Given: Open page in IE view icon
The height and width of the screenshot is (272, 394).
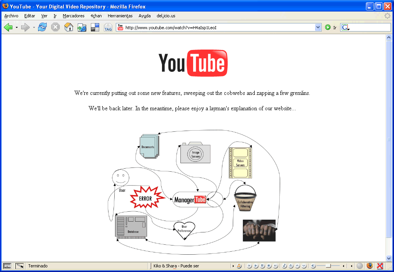Looking at the screenshot, I should tap(82, 27).
